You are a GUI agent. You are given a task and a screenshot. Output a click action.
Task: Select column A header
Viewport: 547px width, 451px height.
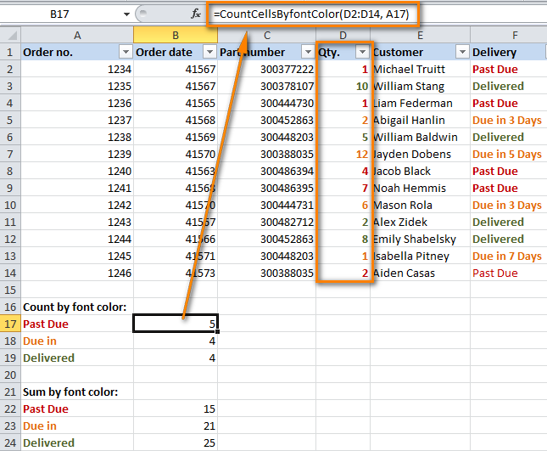[77, 35]
